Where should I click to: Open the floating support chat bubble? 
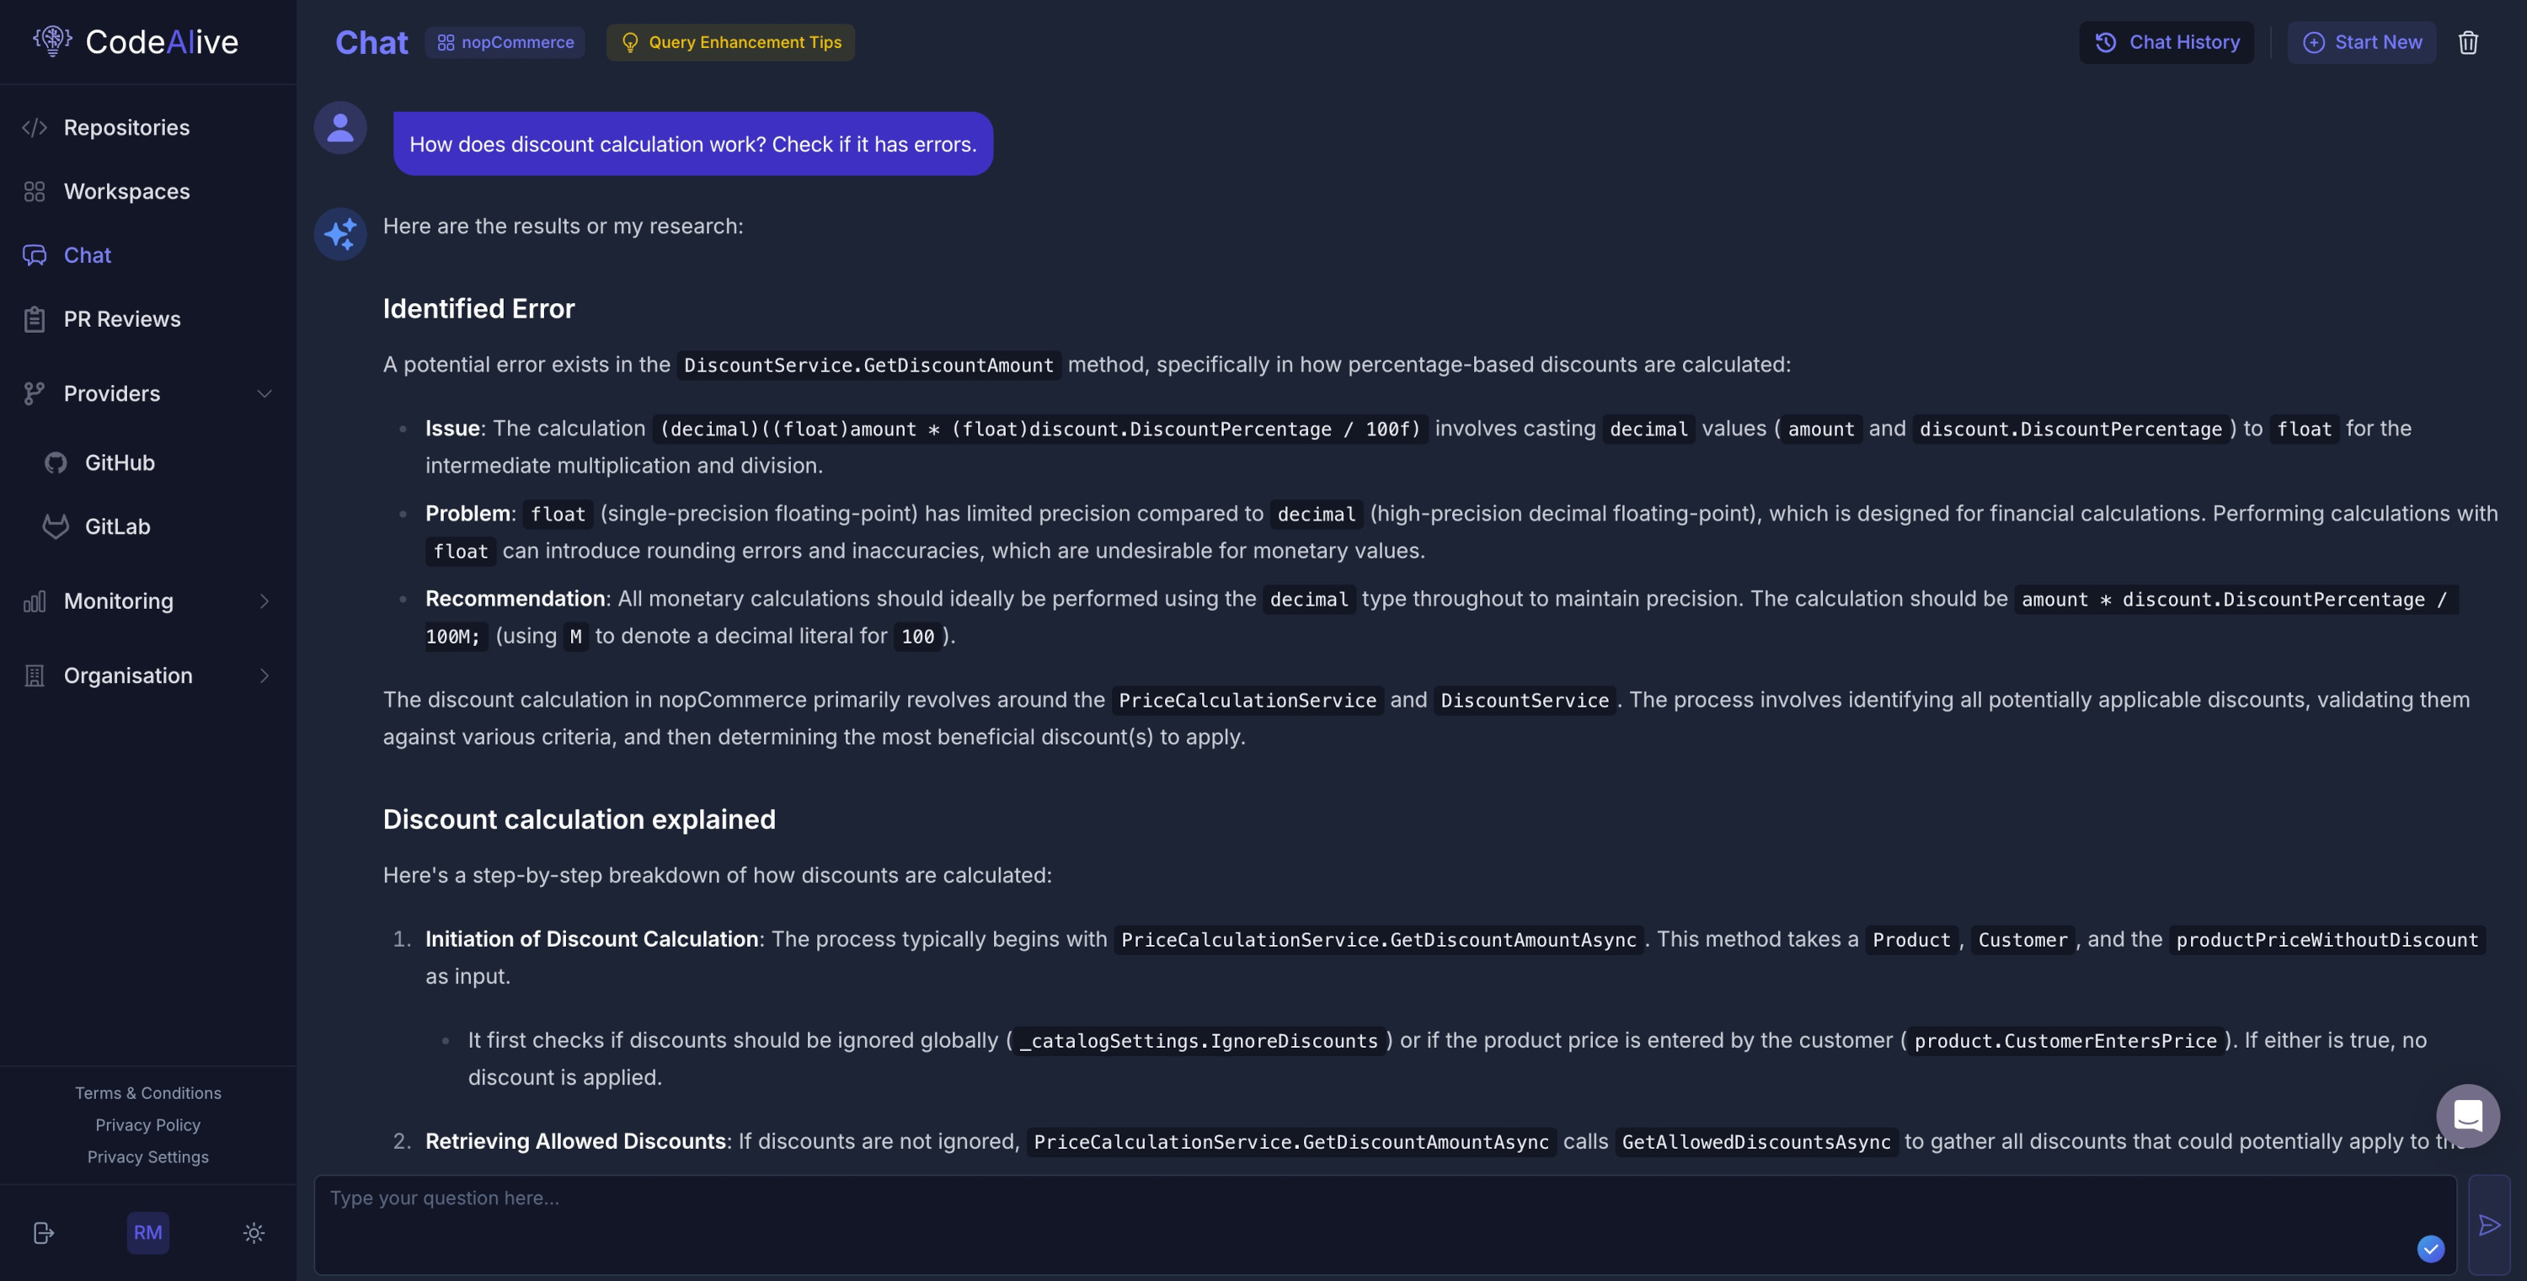point(2467,1115)
